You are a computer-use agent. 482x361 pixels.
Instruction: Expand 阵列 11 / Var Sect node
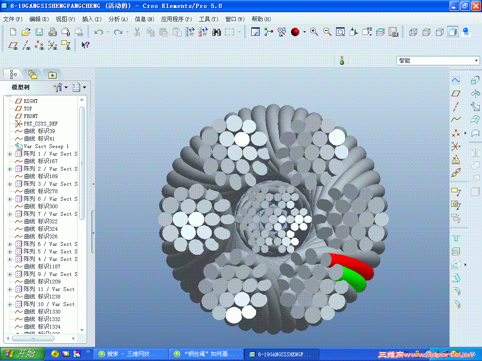(9, 289)
